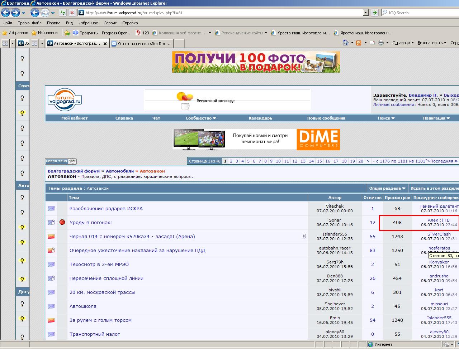Open the Home page icon in command bar

(x=346, y=43)
